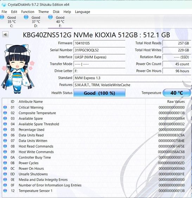Click the Interface field UASP (NVM Express)
Screen dimensions: 192x198
click(x=100, y=57)
